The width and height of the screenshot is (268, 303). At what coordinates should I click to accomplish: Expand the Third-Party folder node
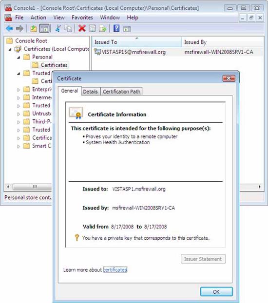click(x=19, y=122)
